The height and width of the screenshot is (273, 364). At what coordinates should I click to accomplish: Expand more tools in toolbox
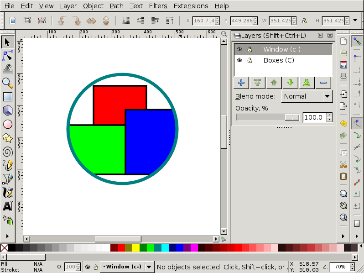coord(7,236)
